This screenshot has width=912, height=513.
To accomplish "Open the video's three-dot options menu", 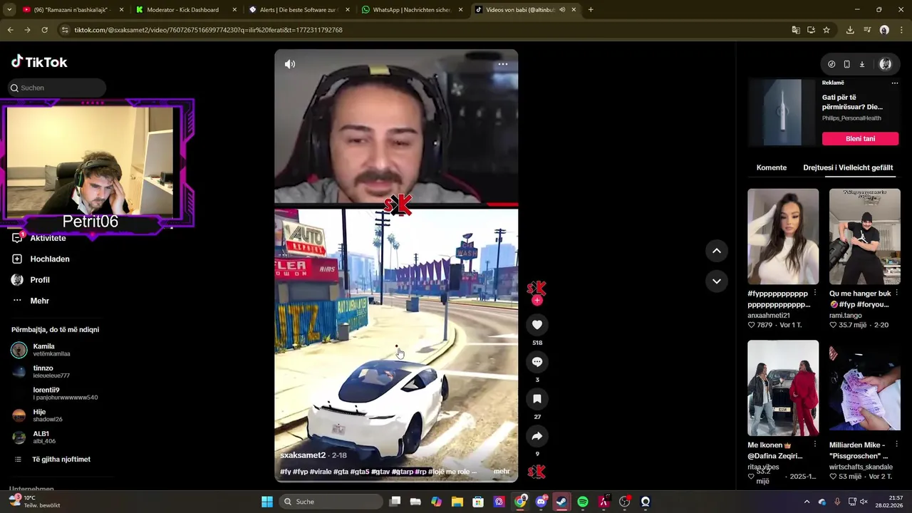I will (x=503, y=64).
